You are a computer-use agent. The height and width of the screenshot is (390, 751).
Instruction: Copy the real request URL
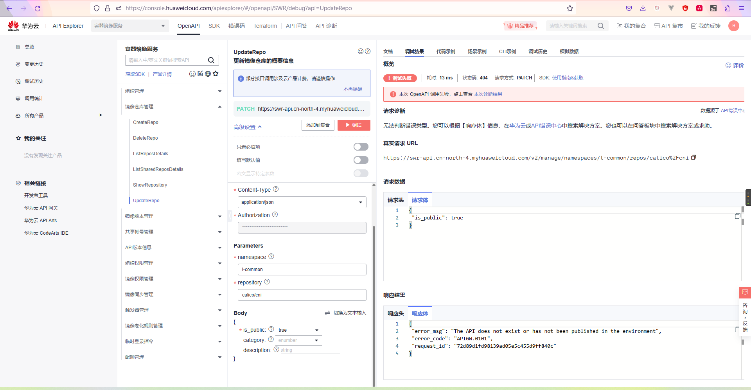[x=694, y=157]
